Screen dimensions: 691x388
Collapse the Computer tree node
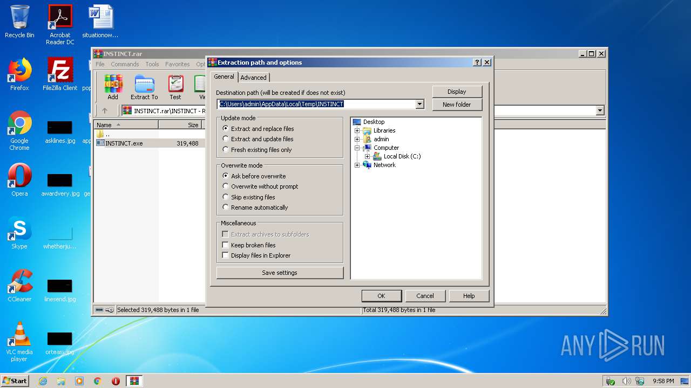pos(357,148)
